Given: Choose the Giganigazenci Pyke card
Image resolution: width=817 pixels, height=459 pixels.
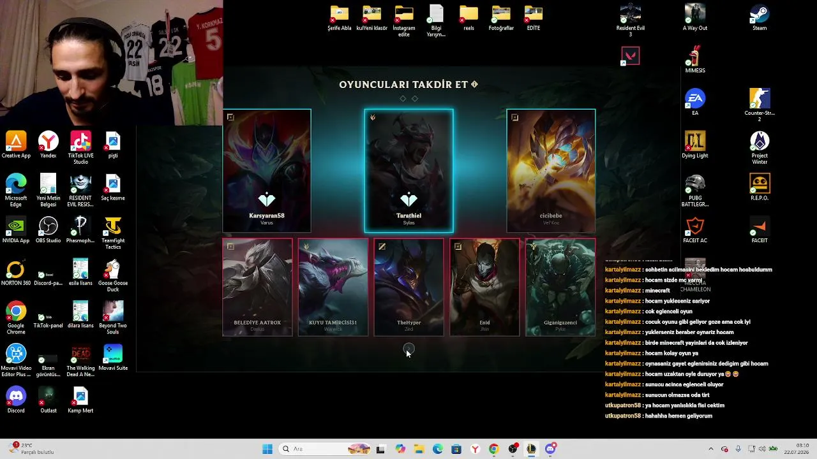Looking at the screenshot, I should pyautogui.click(x=560, y=287).
